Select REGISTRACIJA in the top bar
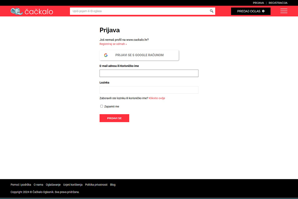 [278, 3]
